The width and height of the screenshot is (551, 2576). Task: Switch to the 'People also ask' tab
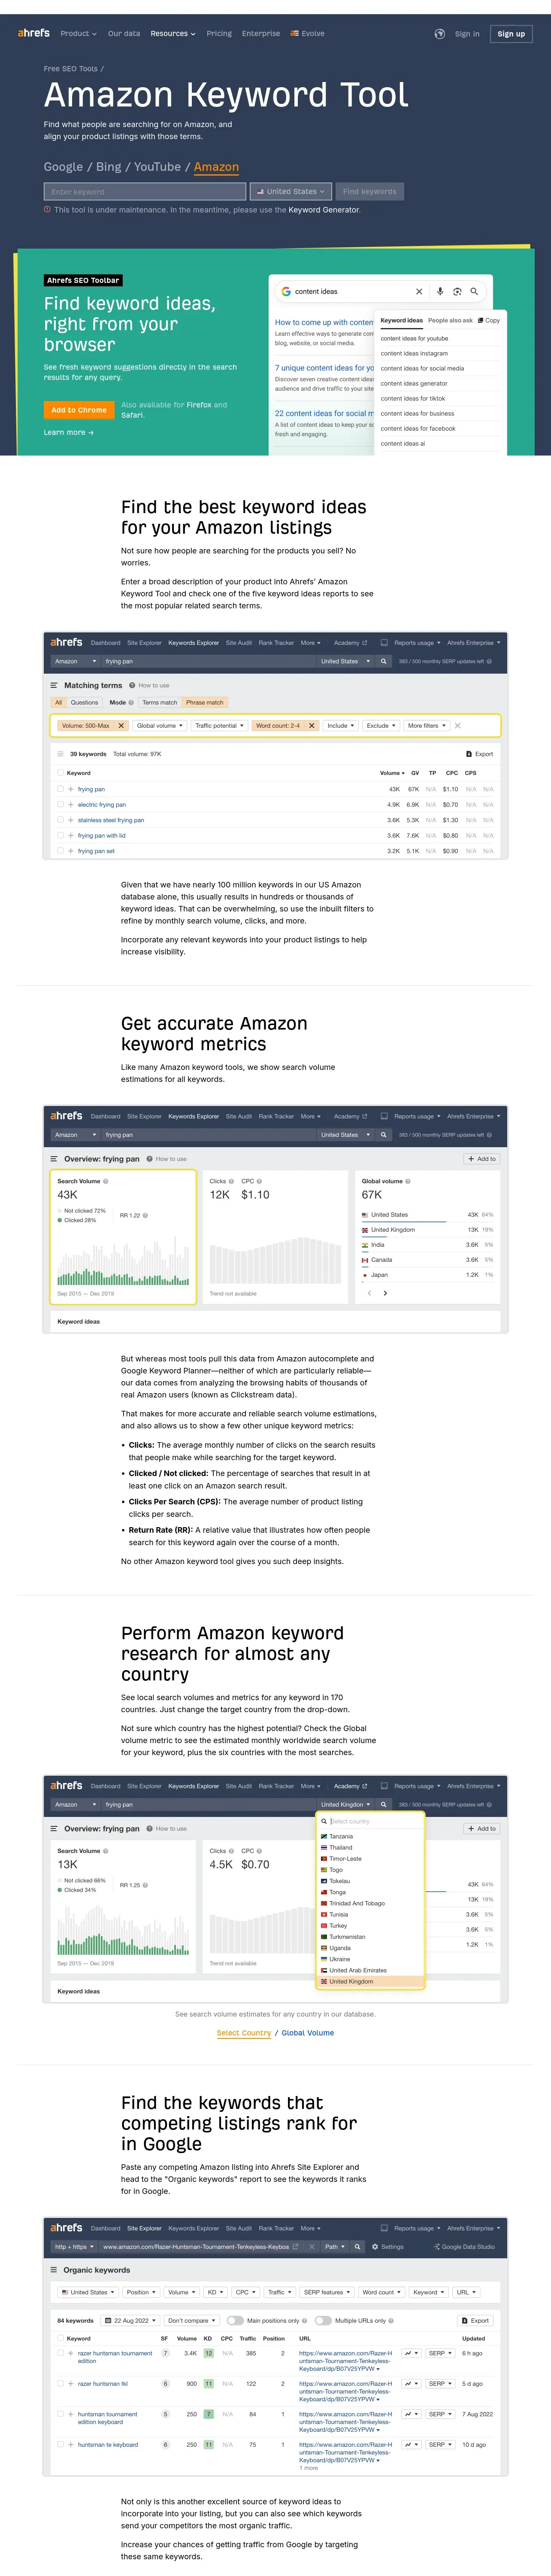click(x=450, y=320)
